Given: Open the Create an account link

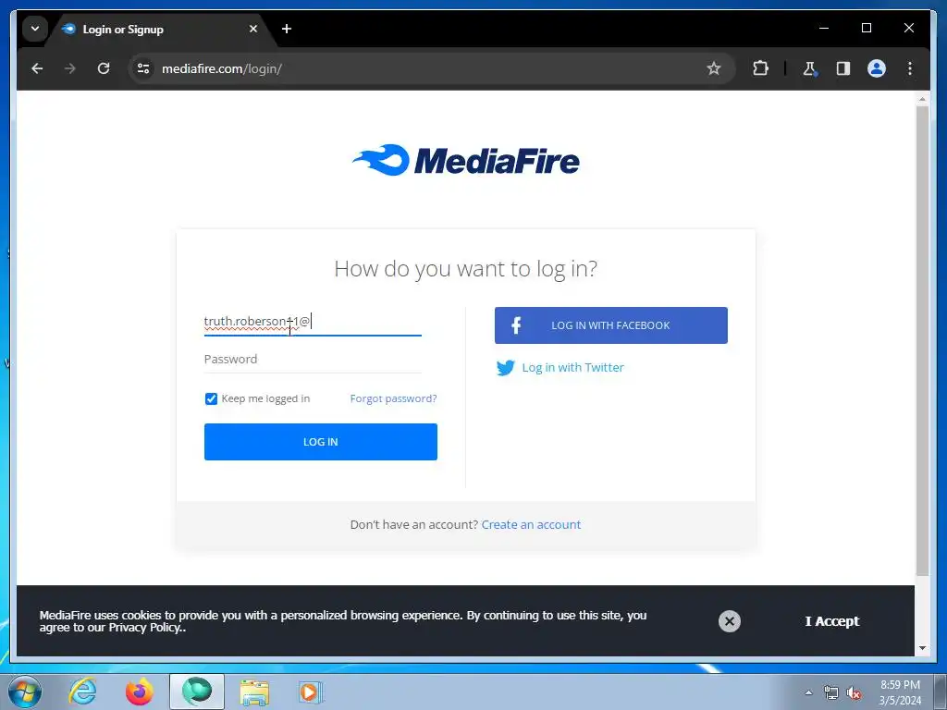Looking at the screenshot, I should click(531, 525).
